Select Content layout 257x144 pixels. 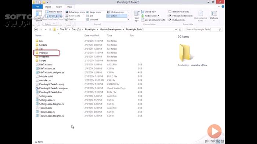coord(92,20)
